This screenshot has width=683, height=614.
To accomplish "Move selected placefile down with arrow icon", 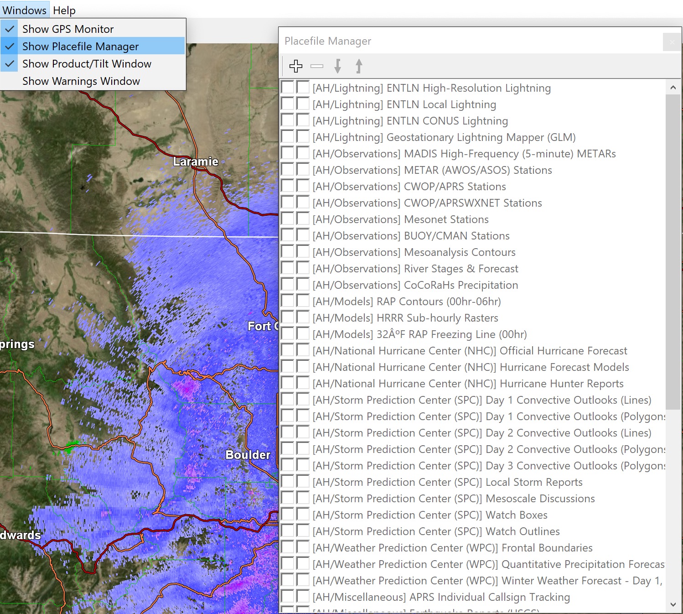I will [x=337, y=66].
